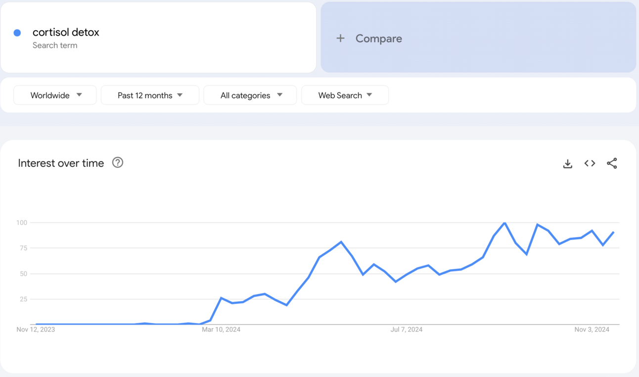Open the Worldwide region dropdown

pos(55,95)
